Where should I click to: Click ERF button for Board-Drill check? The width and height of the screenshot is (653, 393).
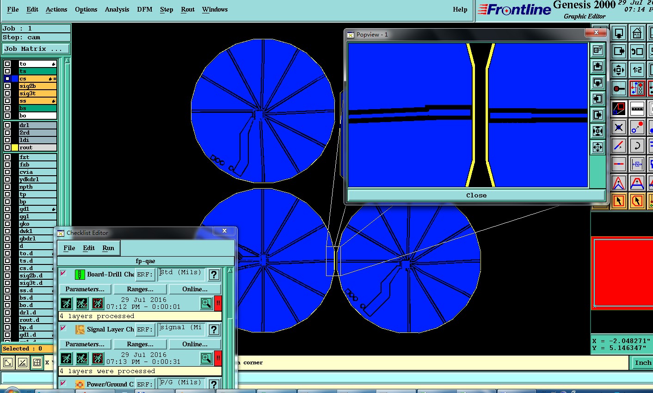tap(145, 274)
